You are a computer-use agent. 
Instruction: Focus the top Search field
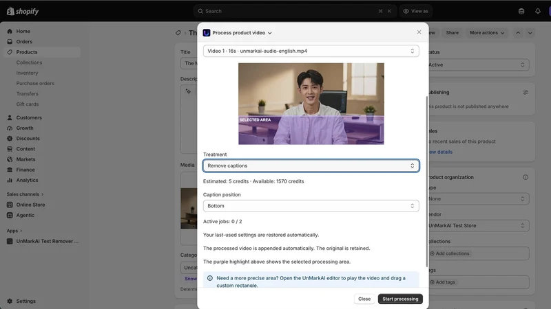pyautogui.click(x=295, y=11)
